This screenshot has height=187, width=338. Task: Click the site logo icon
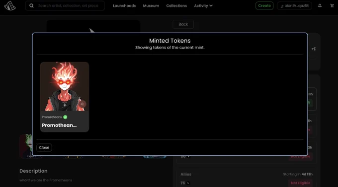[10, 5]
